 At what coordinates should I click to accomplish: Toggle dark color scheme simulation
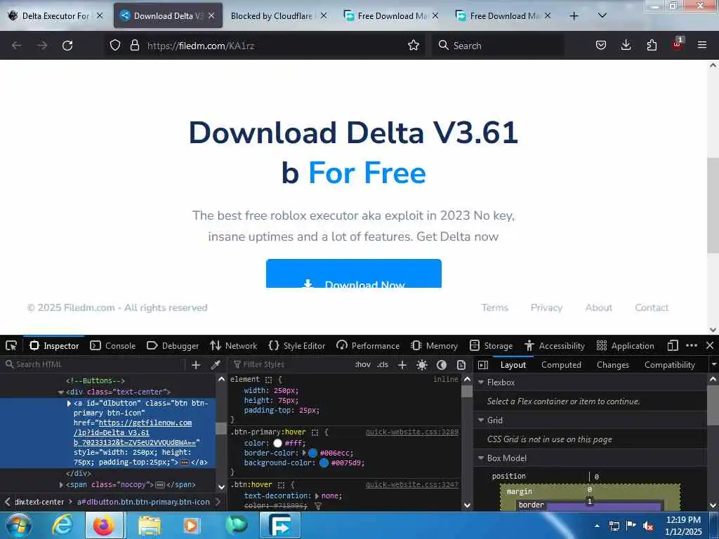pyautogui.click(x=442, y=365)
